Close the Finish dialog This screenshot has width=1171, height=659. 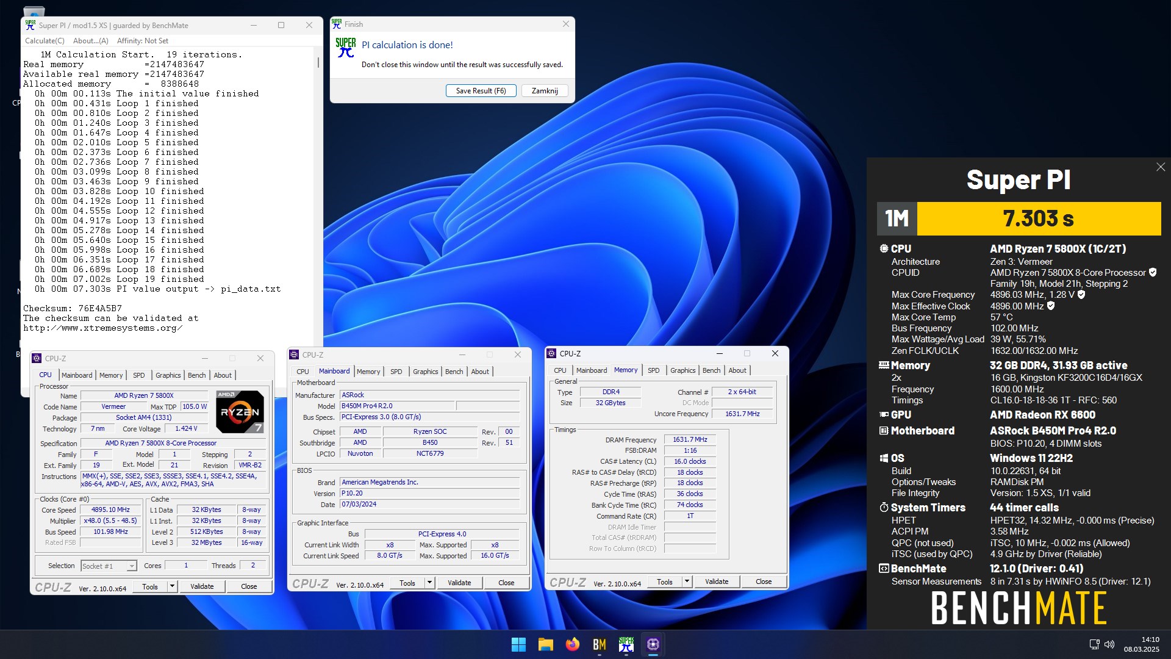click(x=565, y=24)
